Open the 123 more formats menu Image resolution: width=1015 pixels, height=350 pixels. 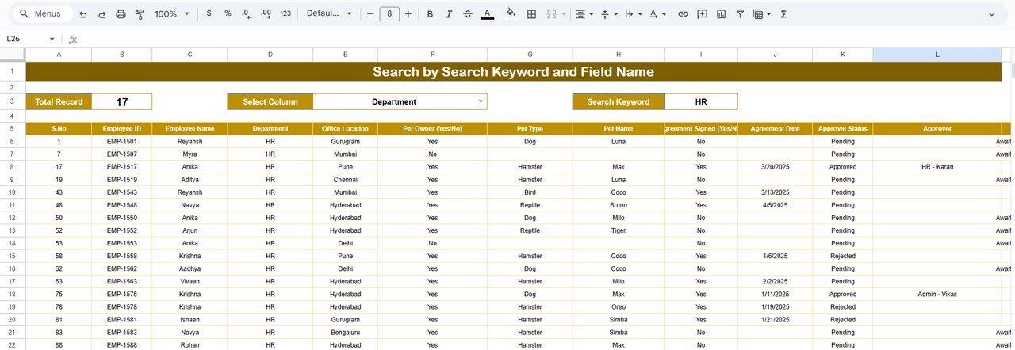[285, 14]
